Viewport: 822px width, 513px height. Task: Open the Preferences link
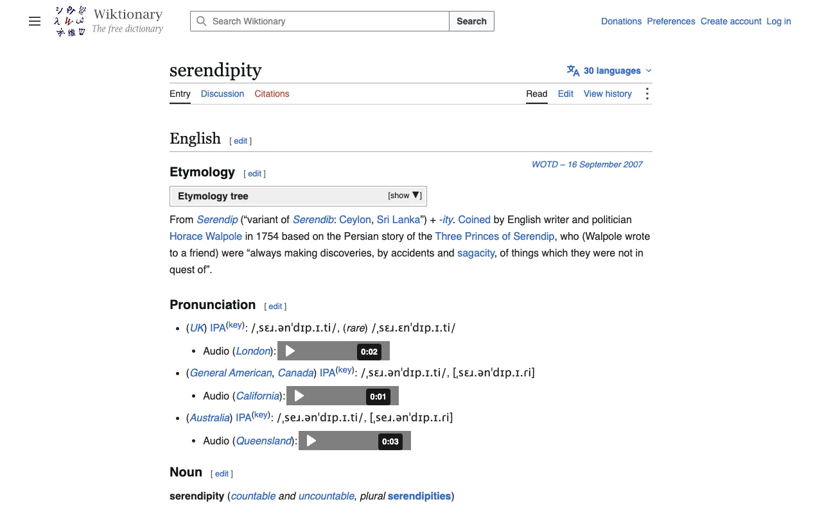pyautogui.click(x=671, y=21)
